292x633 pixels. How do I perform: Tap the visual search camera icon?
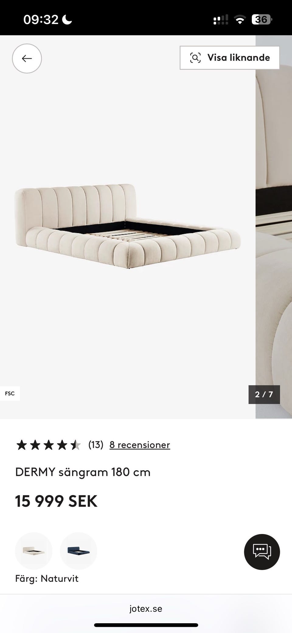point(195,58)
